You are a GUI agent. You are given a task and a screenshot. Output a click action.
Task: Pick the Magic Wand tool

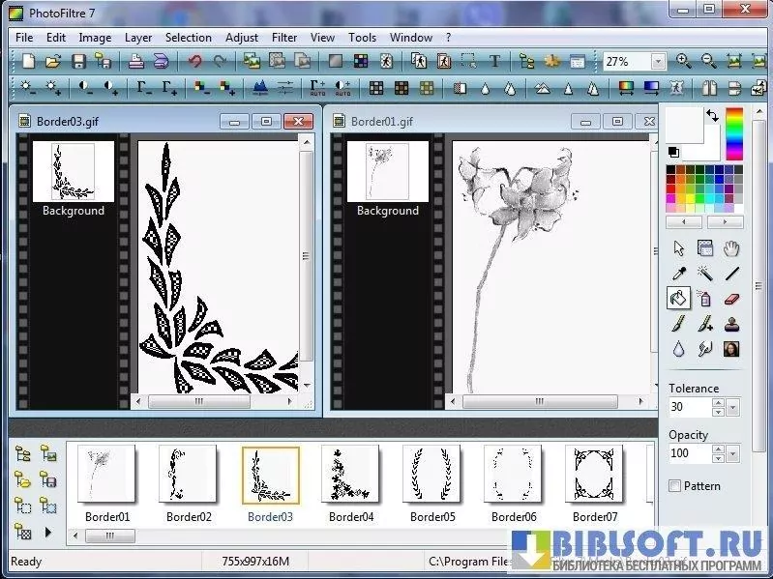(705, 274)
